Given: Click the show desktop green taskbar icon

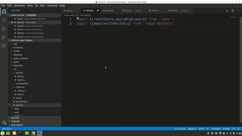Looking at the screenshot, I should (x=8, y=133).
